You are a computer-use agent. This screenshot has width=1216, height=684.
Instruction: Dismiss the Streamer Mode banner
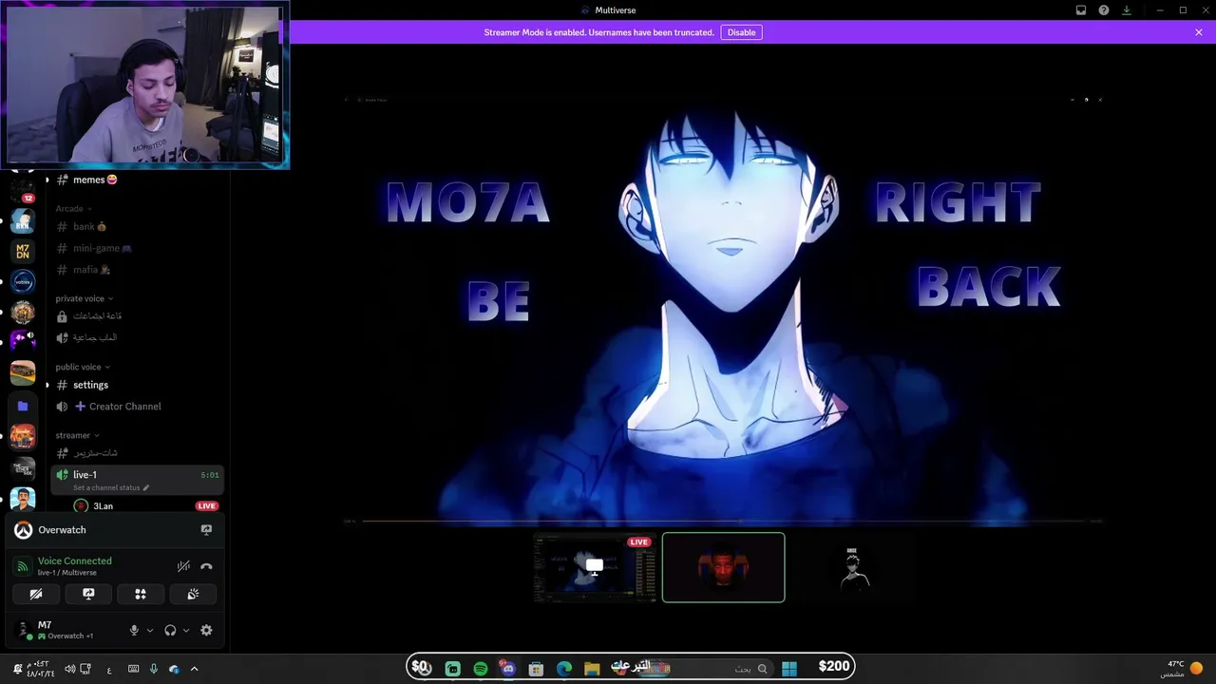(x=1199, y=32)
